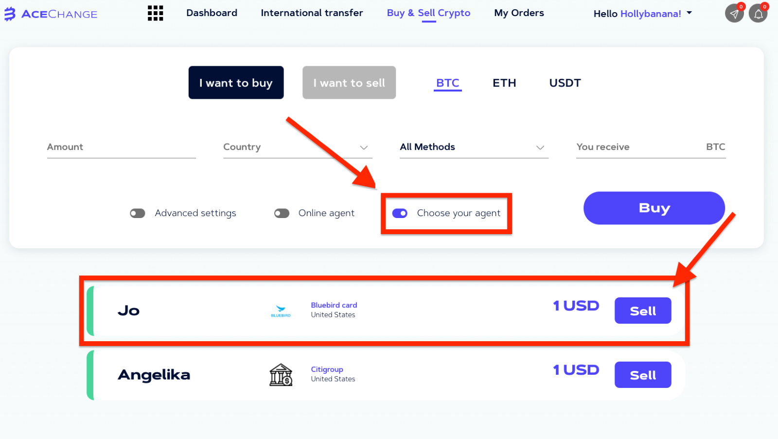The image size is (778, 439).
Task: Click Sell button for agent Jo
Action: coord(643,311)
